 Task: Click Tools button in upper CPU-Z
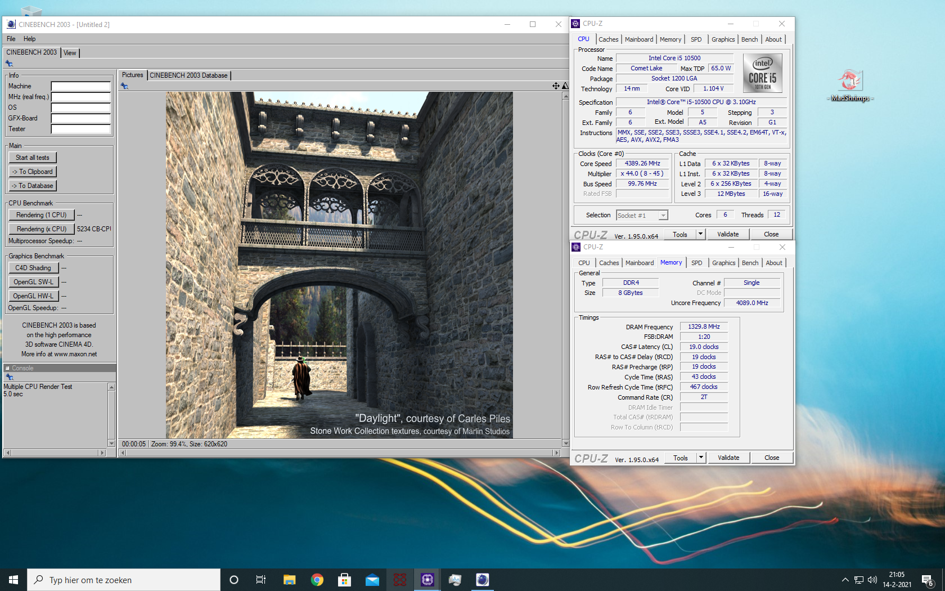pos(680,234)
